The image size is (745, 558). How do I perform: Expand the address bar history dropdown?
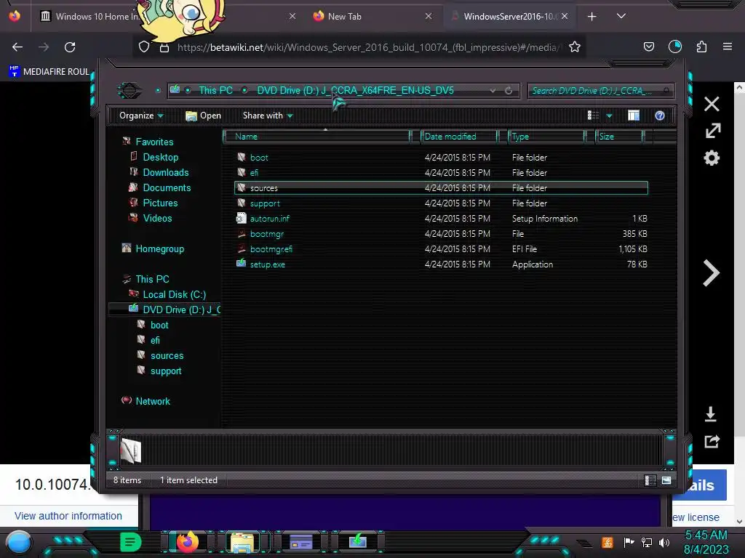(x=493, y=91)
